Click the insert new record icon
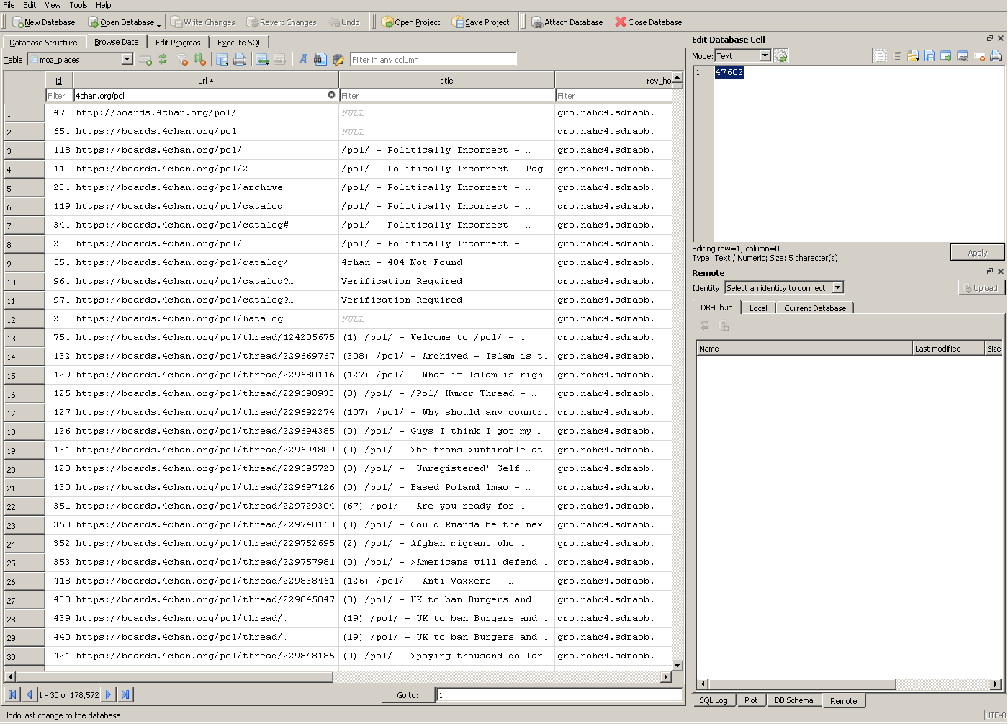Image resolution: width=1008 pixels, height=724 pixels. coord(146,60)
